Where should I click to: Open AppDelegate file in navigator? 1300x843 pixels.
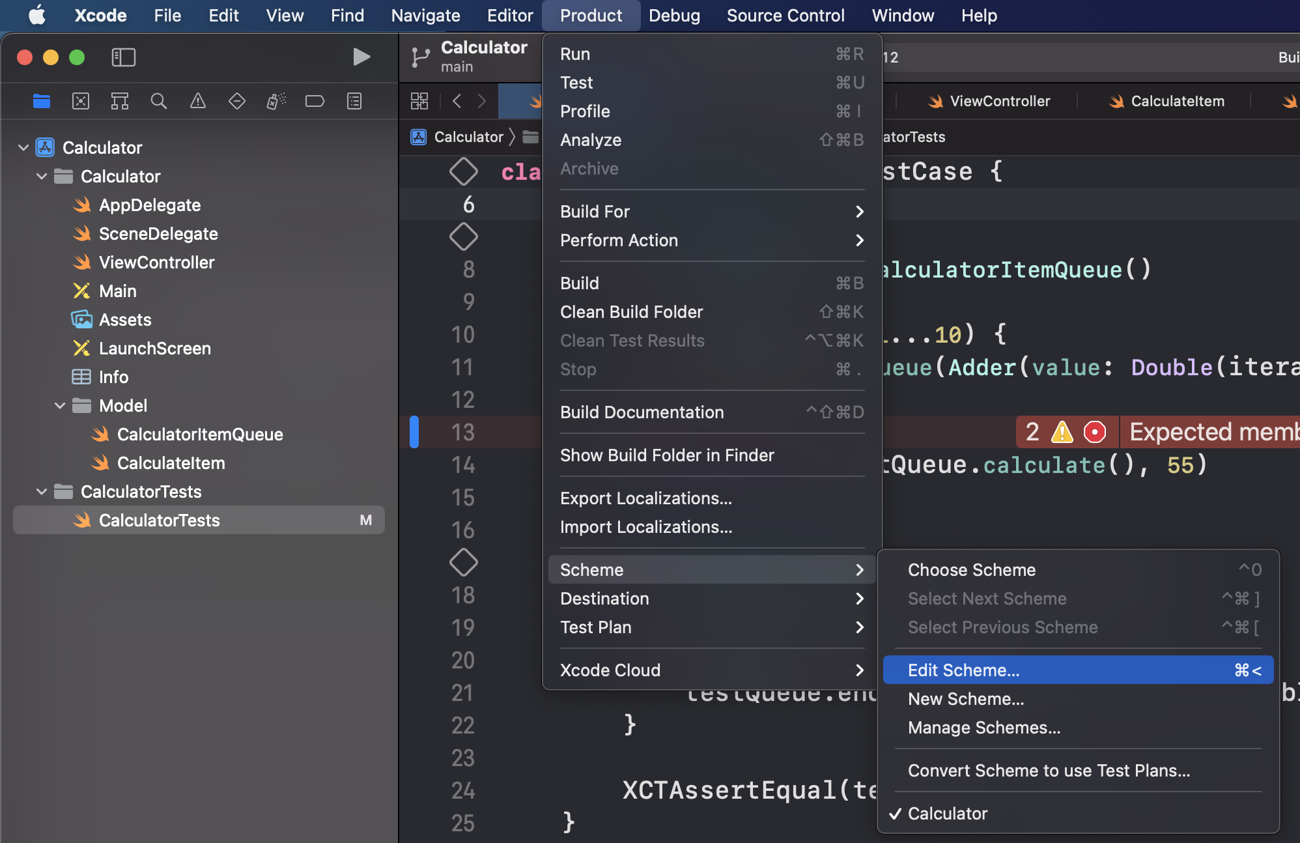pos(150,205)
